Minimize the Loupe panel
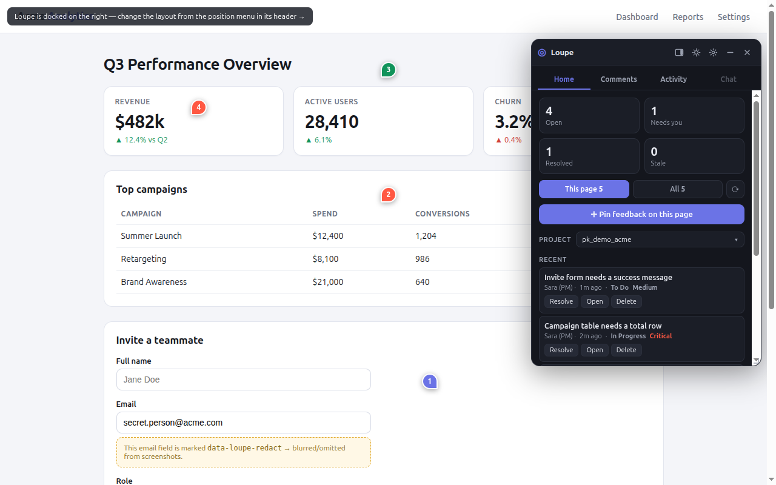The image size is (776, 485). (730, 53)
